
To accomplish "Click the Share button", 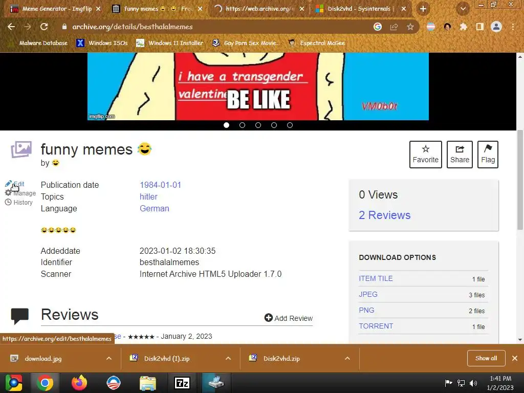I will pos(460,155).
